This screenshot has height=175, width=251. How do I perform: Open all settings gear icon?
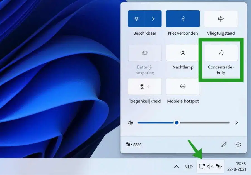(238, 145)
